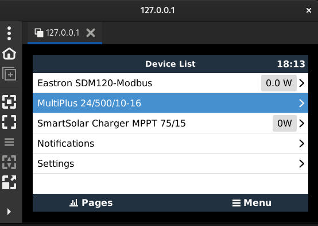318x226 pixels.
Task: Toggle fullscreen brackets icon in sidebar
Action: point(9,122)
